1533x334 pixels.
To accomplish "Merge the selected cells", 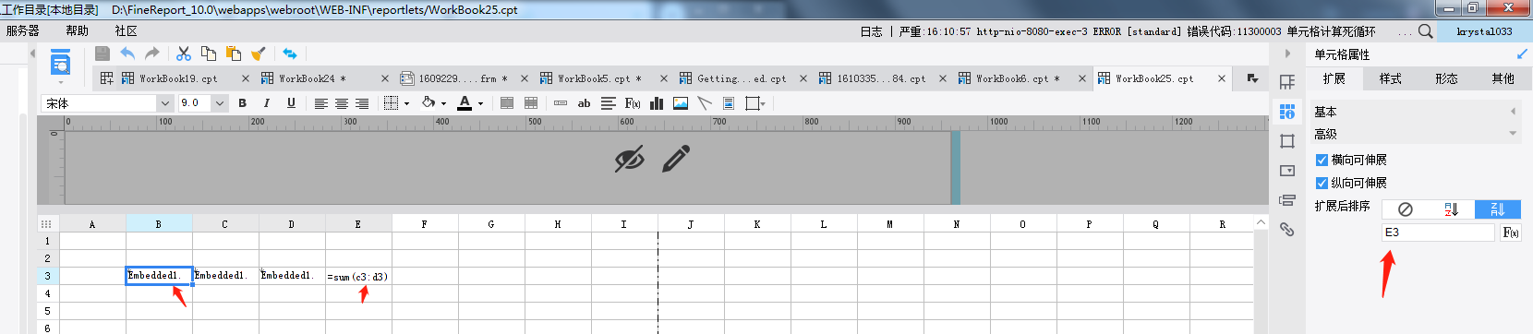I will click(x=507, y=103).
